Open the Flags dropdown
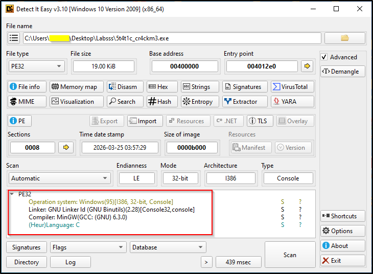Screen dimensions: 373x274 tap(88, 247)
